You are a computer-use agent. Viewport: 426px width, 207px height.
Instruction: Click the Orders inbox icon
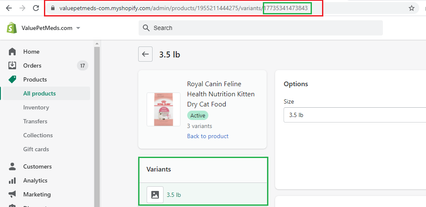point(12,65)
